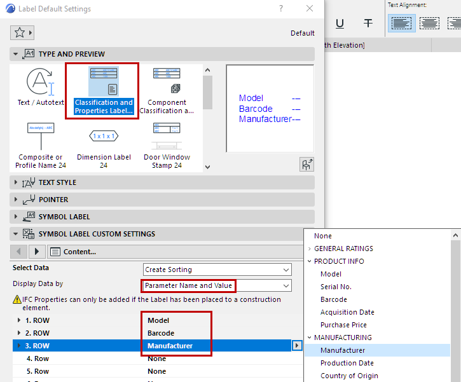
Task: Choose Country of Origin property
Action: pos(349,376)
